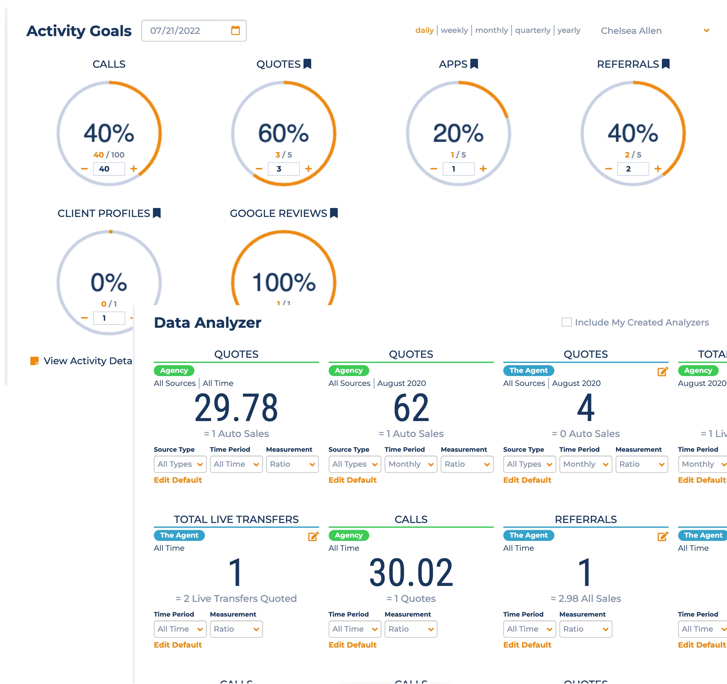Click Edit Default under The Agent Quotes card
This screenshot has width=727, height=684.
click(527, 480)
